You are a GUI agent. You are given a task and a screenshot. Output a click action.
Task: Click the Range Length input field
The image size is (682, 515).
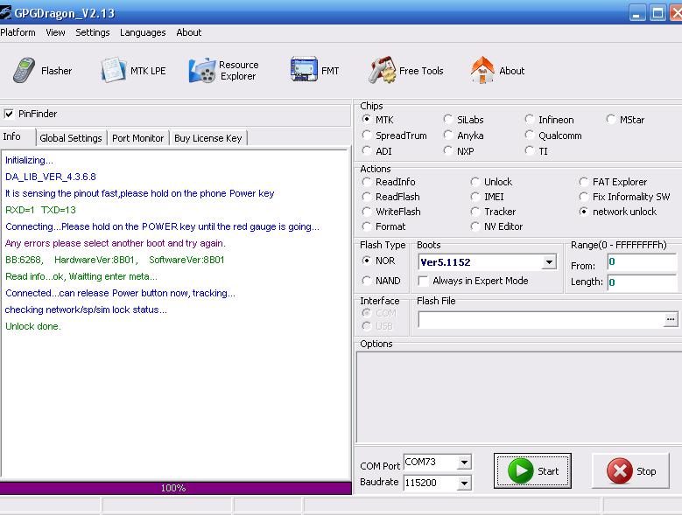coord(642,282)
